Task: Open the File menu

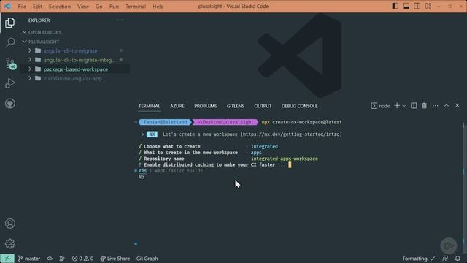Action: tap(22, 7)
